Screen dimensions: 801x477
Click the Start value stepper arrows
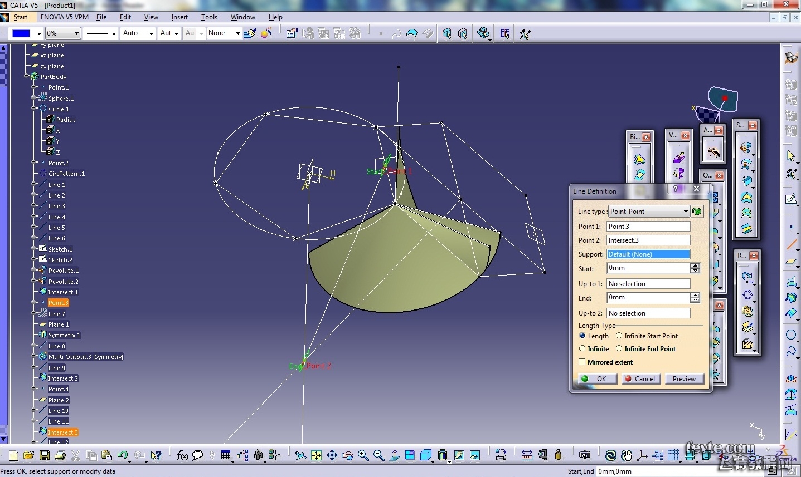pyautogui.click(x=695, y=268)
